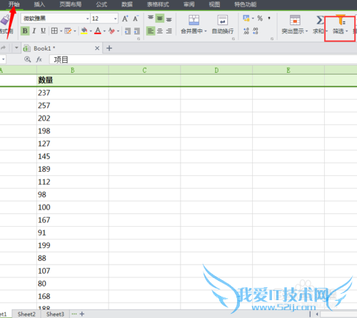Screen dimensions: 357x318
Task: Select column C header
Action: tap(144, 71)
